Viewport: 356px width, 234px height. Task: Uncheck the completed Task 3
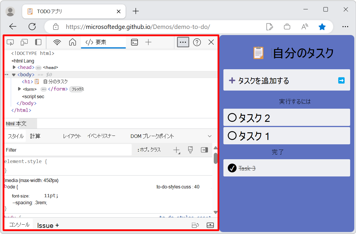pos(232,168)
